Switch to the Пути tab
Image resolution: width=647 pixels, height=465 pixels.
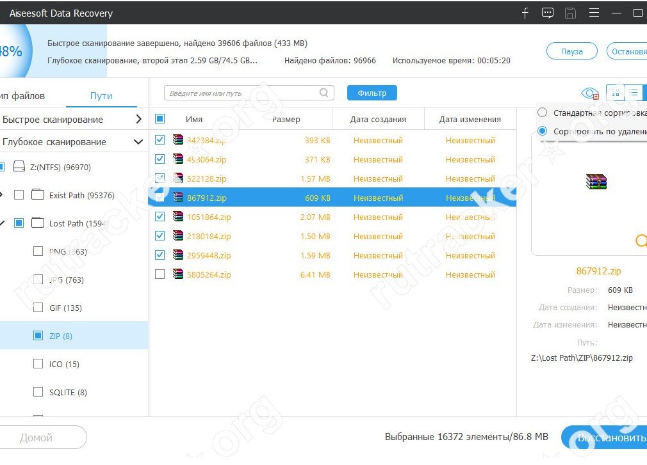pos(101,96)
